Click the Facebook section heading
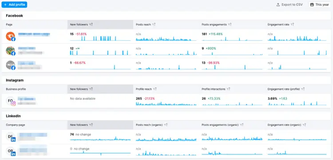 pos(15,16)
